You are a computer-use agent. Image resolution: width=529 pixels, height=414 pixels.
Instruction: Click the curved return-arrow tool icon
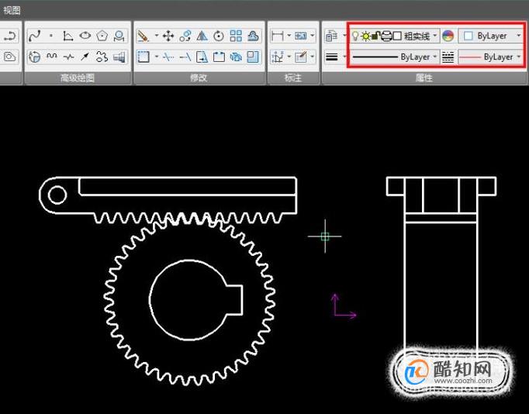10,36
